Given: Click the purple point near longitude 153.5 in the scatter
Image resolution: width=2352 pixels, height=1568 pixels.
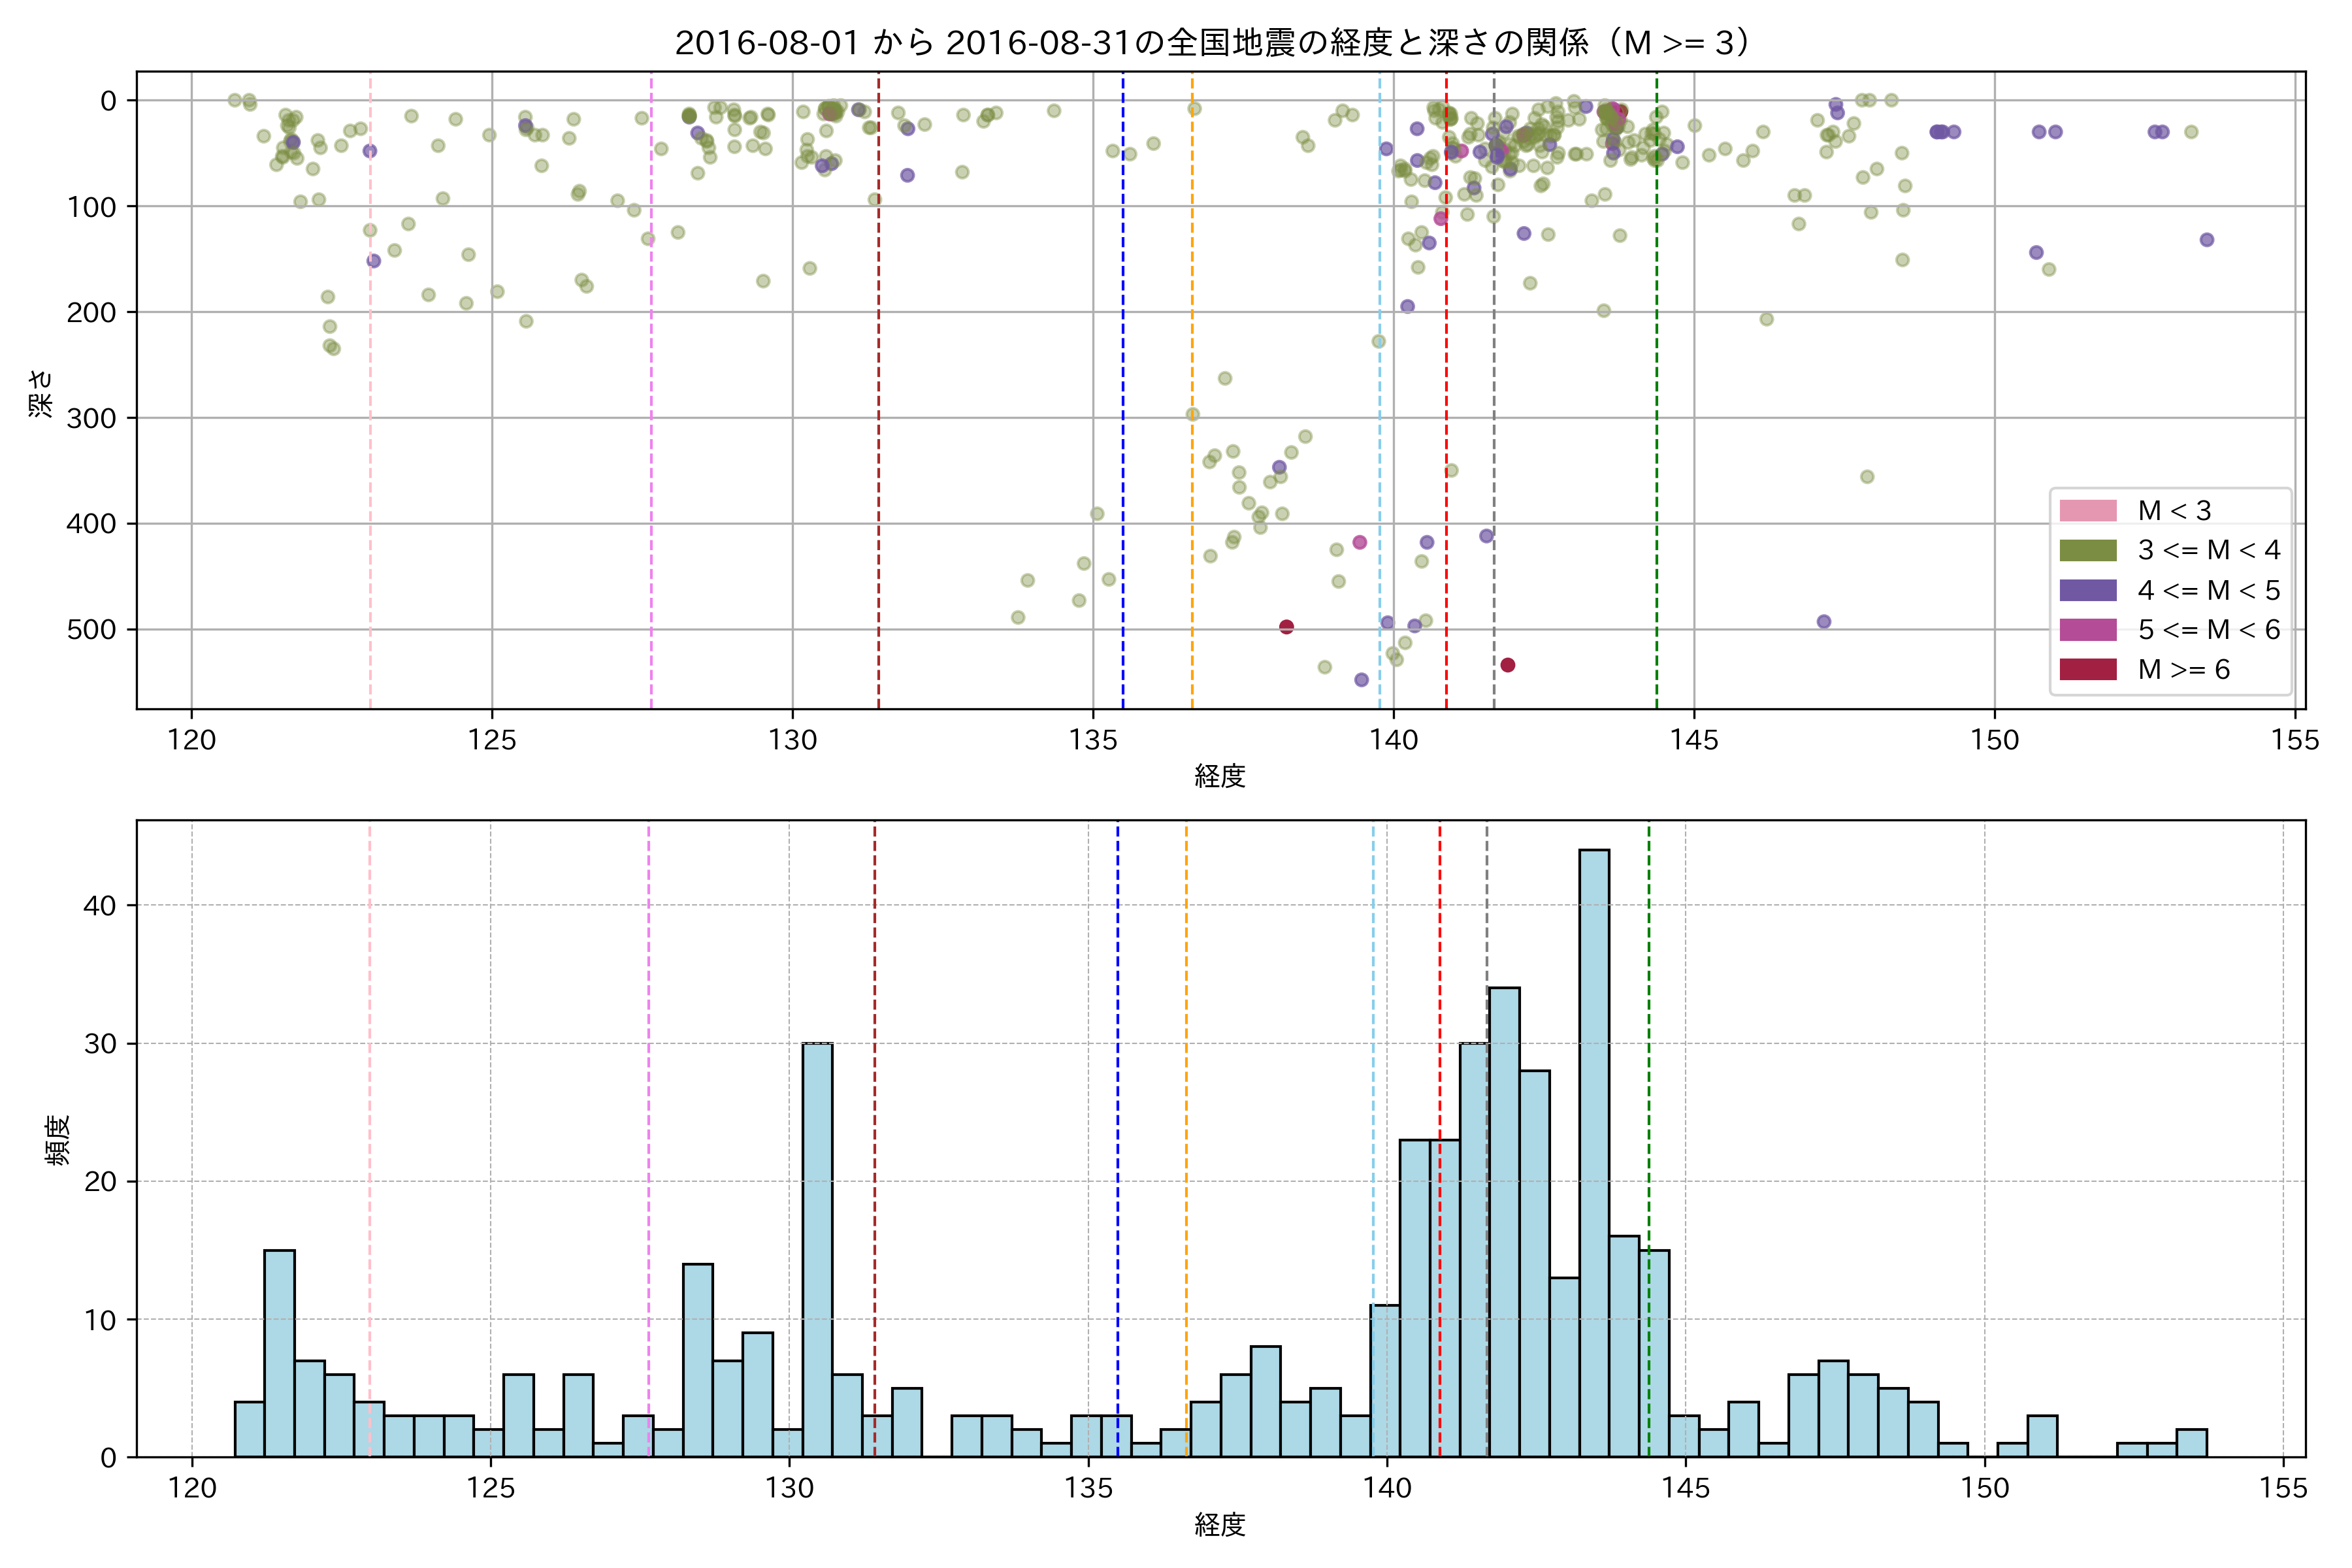Looking at the screenshot, I should pyautogui.click(x=2206, y=240).
